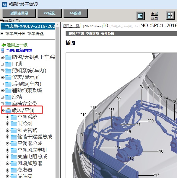
Task: Click the 座椅 folder icon
Action: tap(8, 97)
